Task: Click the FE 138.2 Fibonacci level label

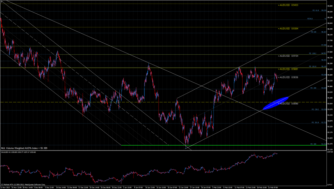Action: point(313,53)
